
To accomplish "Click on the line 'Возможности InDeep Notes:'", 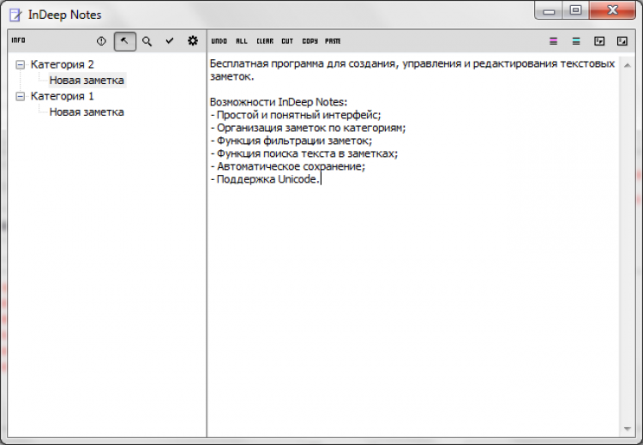I will tap(279, 102).
